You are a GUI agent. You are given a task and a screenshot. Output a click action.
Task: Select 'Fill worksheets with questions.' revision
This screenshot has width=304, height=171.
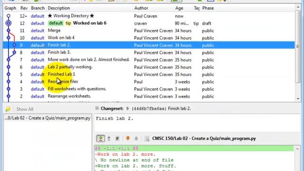(149, 89)
